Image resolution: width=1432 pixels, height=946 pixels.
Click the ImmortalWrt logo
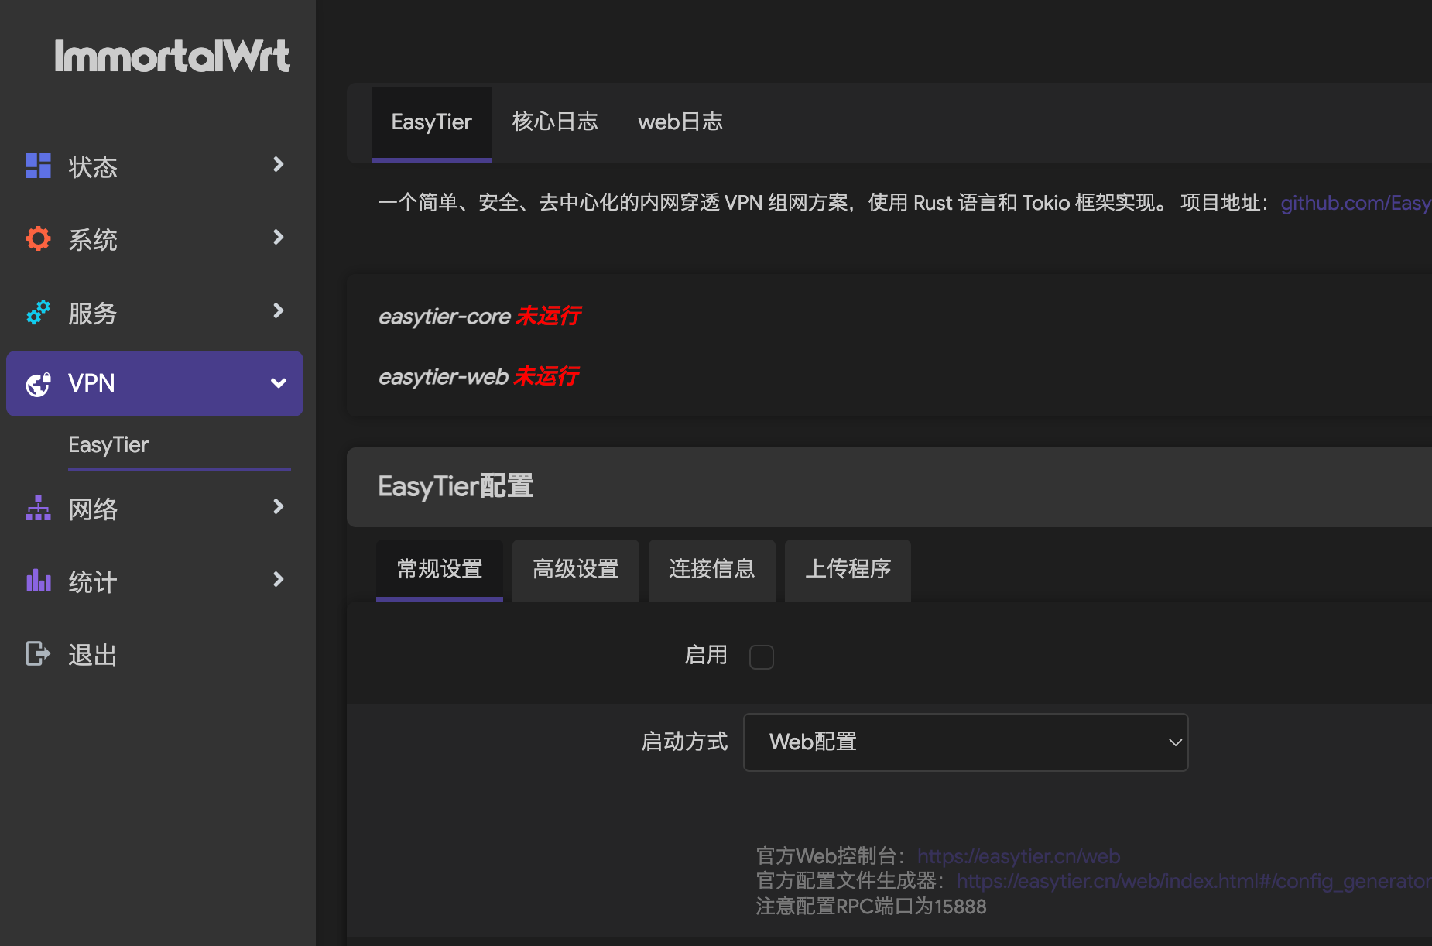173,55
